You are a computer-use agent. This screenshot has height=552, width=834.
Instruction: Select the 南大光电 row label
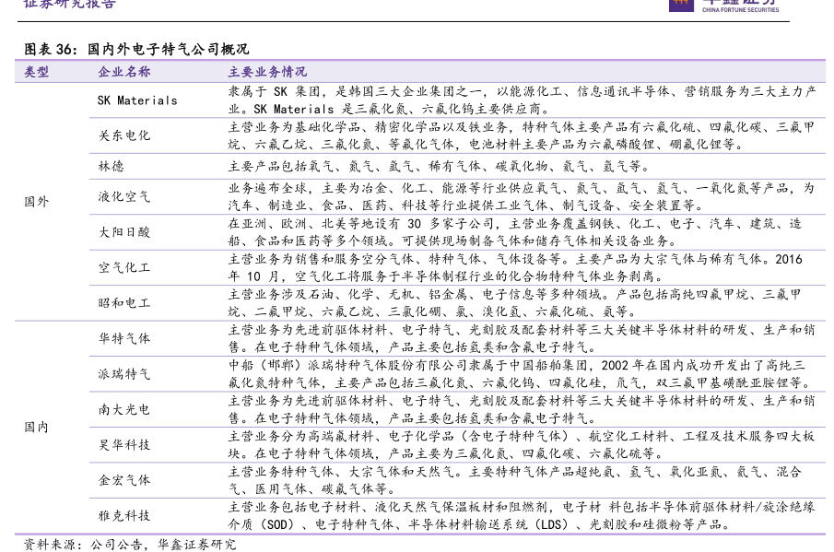[124, 409]
